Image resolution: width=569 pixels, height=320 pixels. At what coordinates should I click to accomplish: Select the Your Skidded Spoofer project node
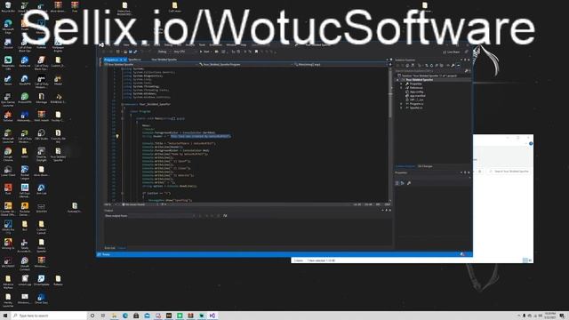pos(419,80)
